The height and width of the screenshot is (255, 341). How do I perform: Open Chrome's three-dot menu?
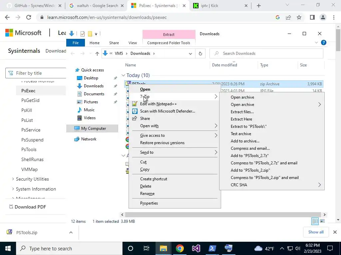[x=334, y=17]
